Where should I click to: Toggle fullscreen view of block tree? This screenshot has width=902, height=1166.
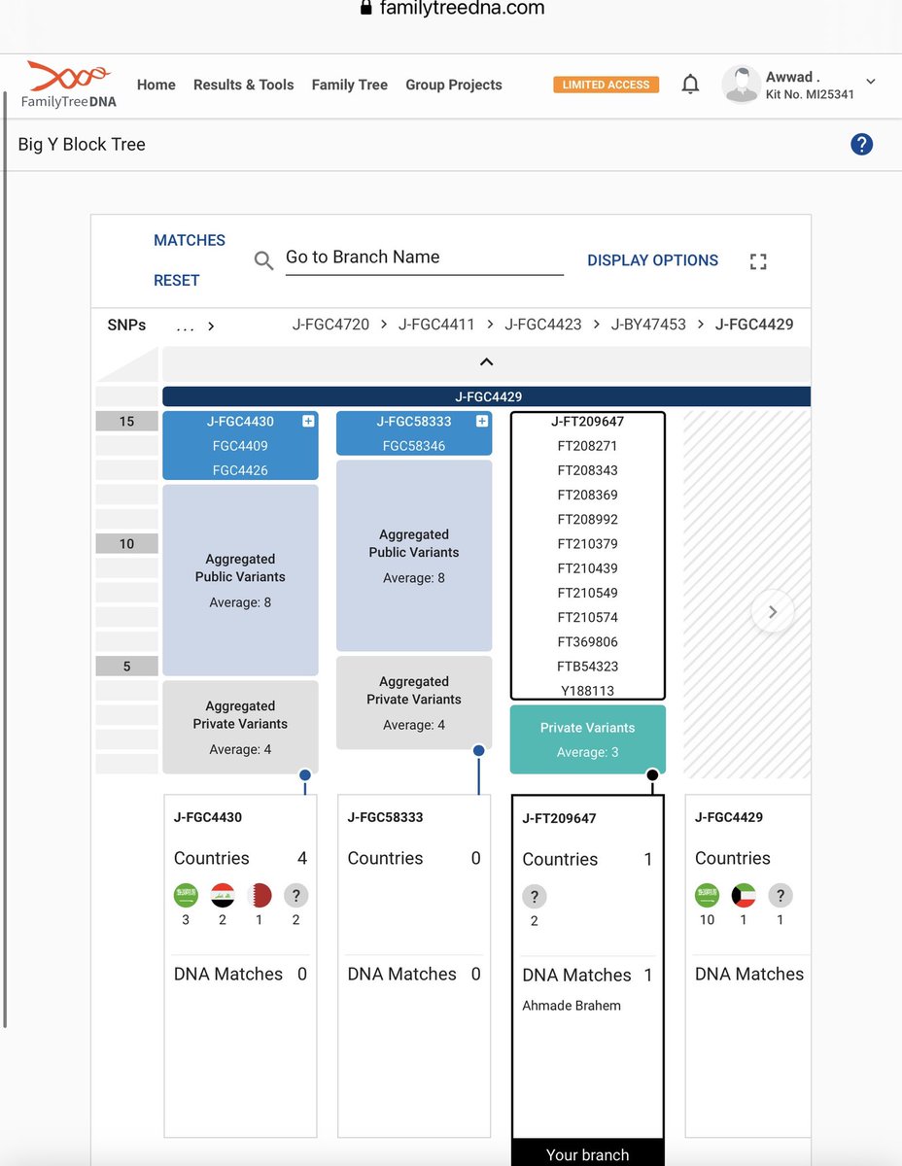pyautogui.click(x=758, y=261)
